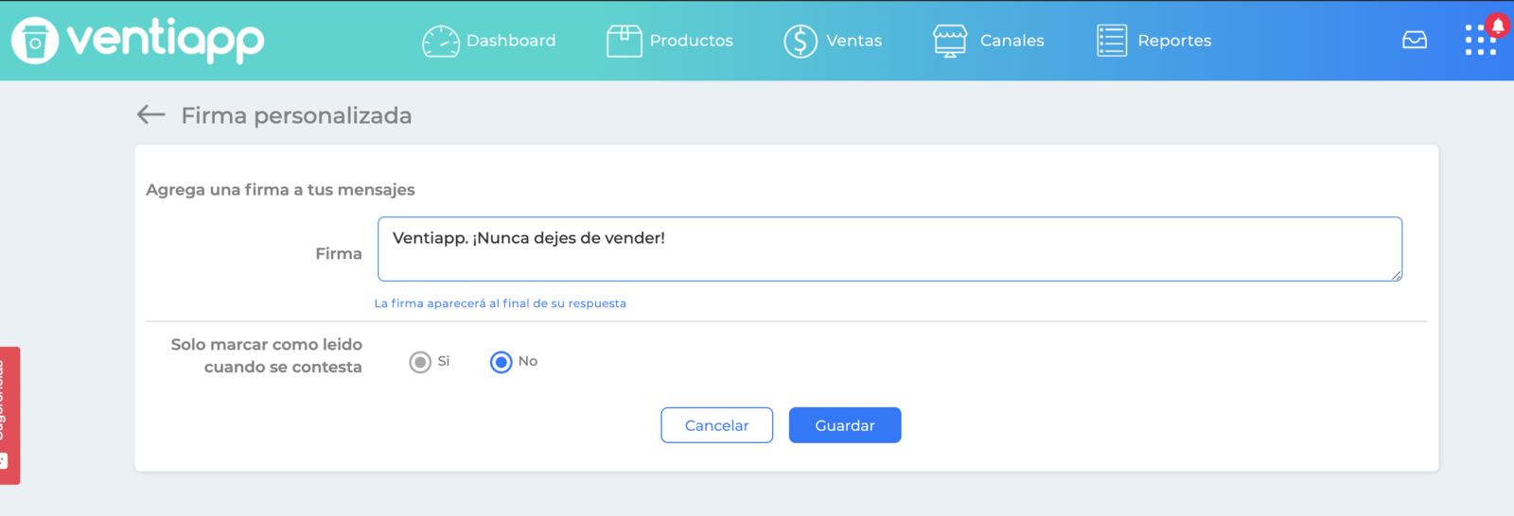This screenshot has width=1514, height=516.
Task: Select the Reportes menu label
Action: pyautogui.click(x=1174, y=41)
